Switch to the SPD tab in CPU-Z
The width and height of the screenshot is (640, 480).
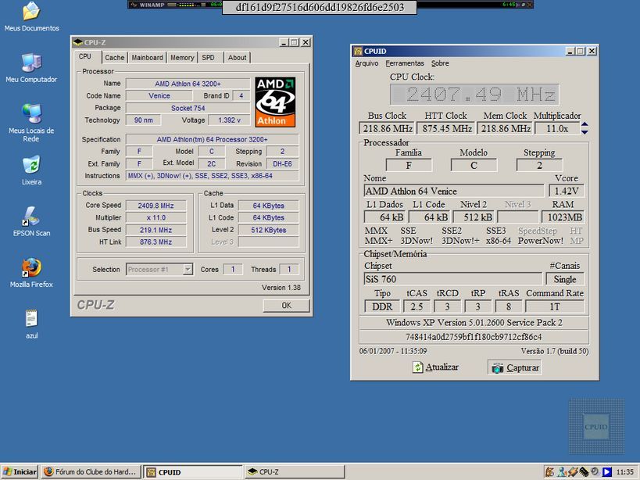click(x=208, y=58)
